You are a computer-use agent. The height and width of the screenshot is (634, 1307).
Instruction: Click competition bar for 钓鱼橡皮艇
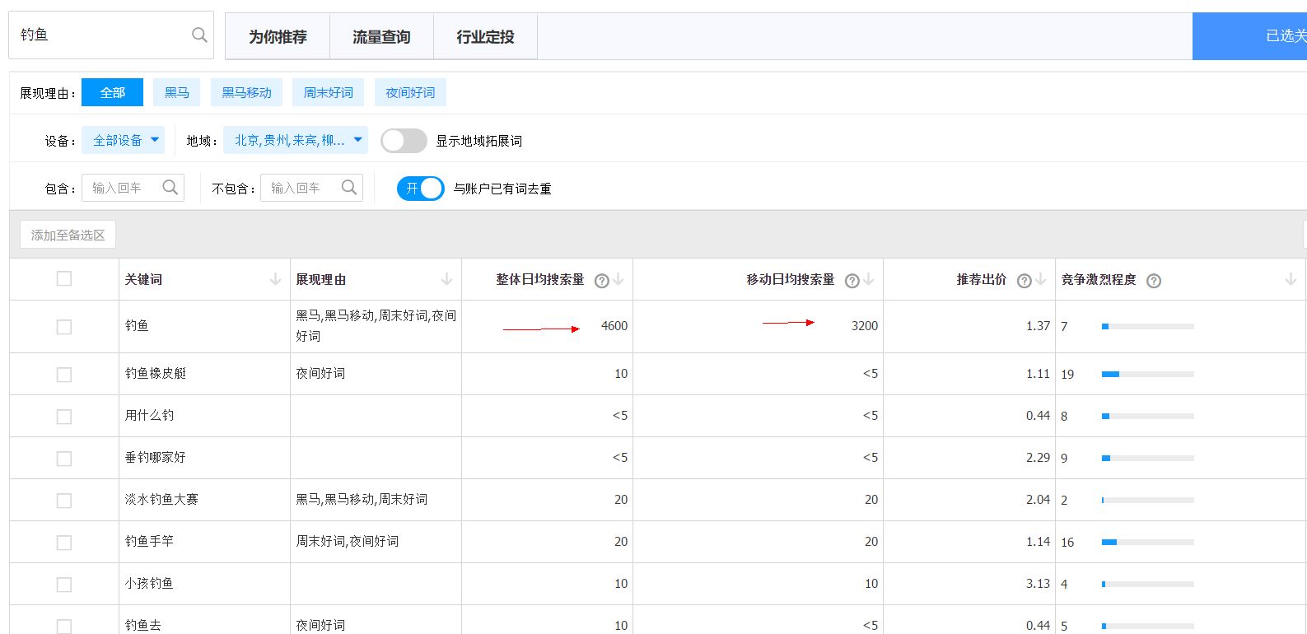tap(1148, 375)
